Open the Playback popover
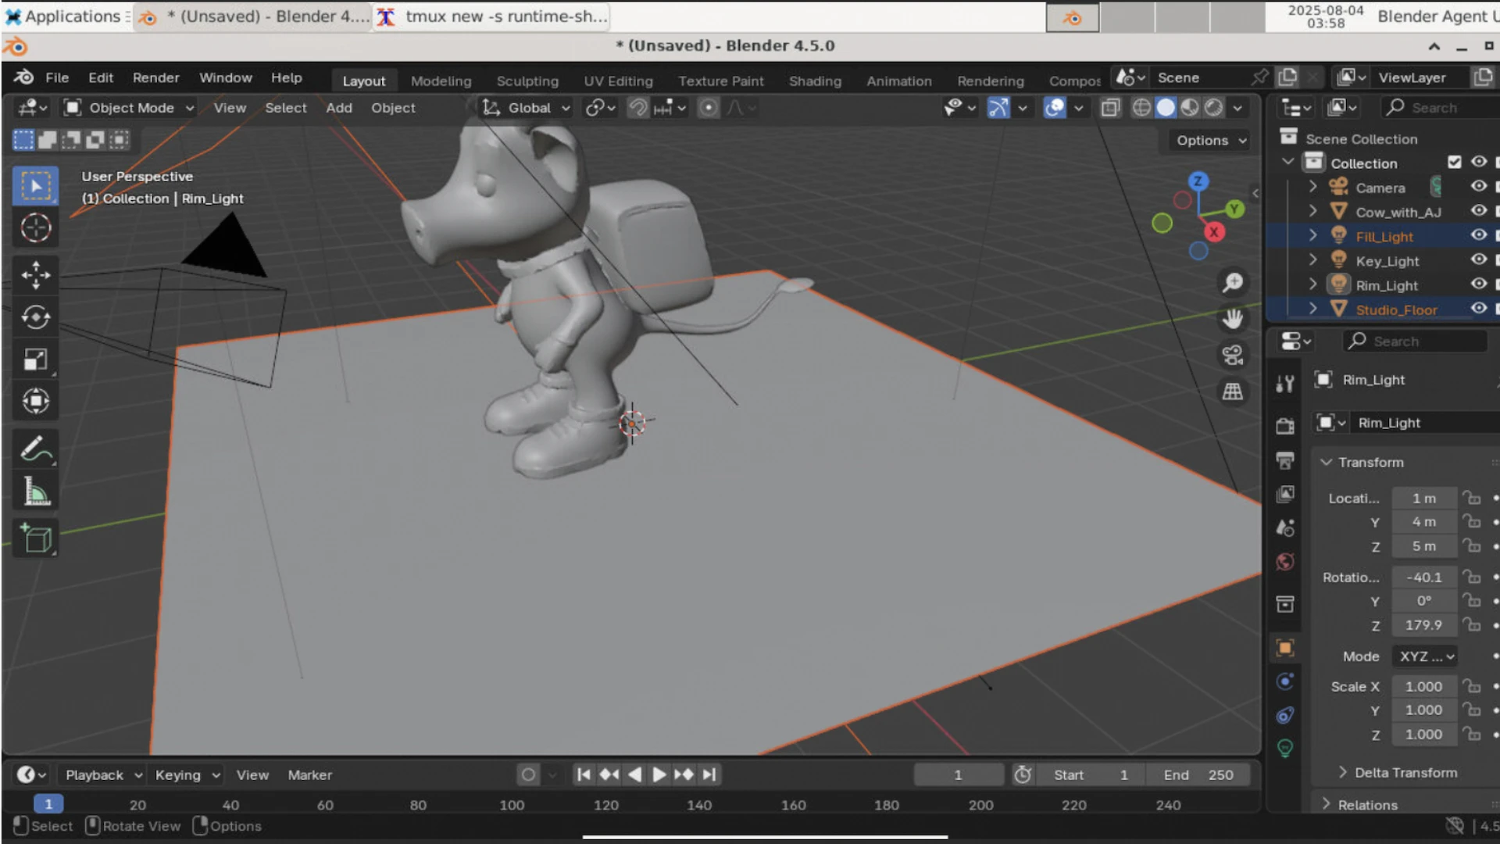Image resolution: width=1500 pixels, height=844 pixels. [102, 774]
